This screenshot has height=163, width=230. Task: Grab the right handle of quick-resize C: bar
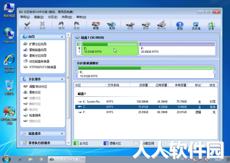(x=215, y=72)
